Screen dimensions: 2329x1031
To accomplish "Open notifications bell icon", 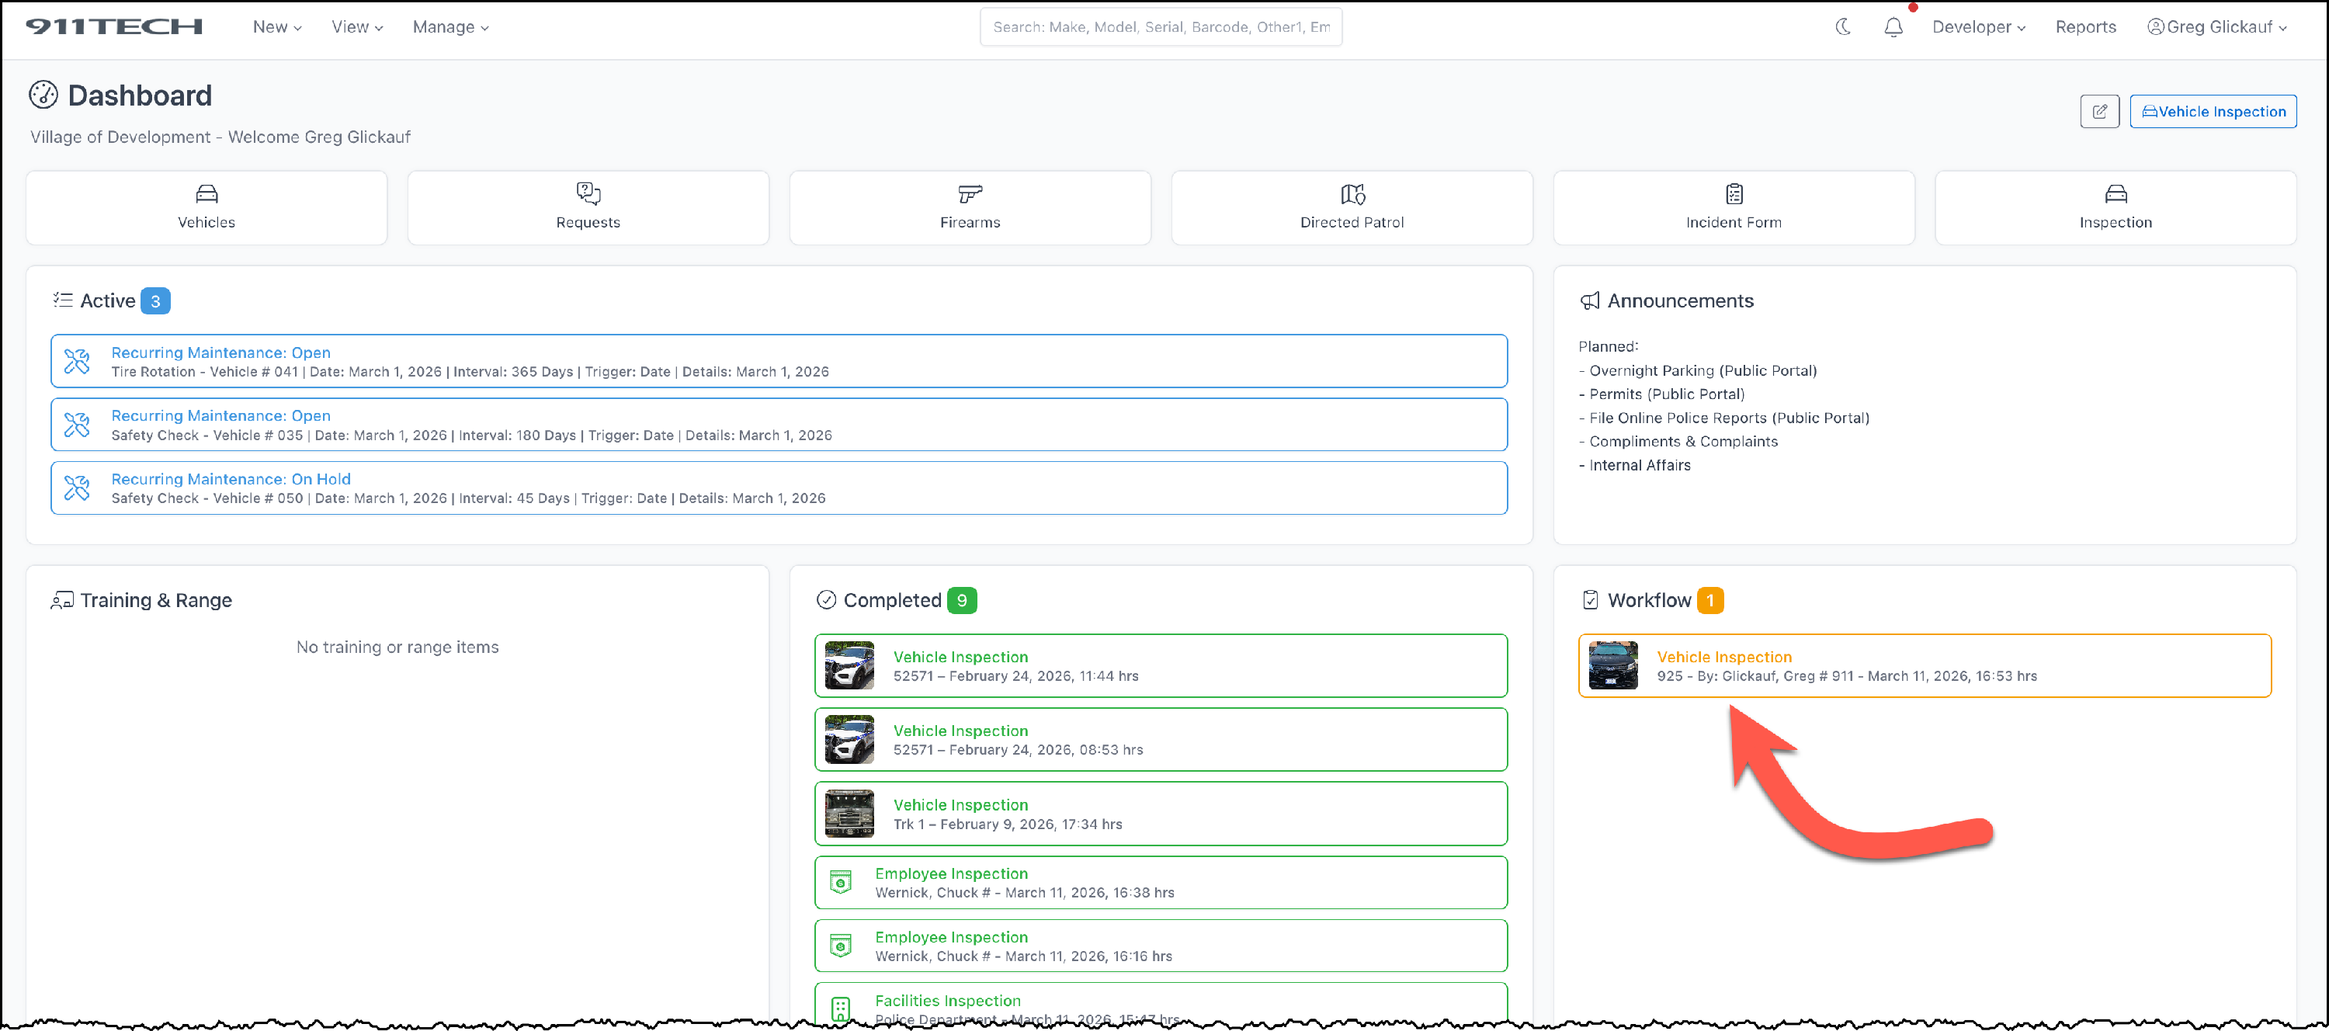I will (x=1893, y=27).
